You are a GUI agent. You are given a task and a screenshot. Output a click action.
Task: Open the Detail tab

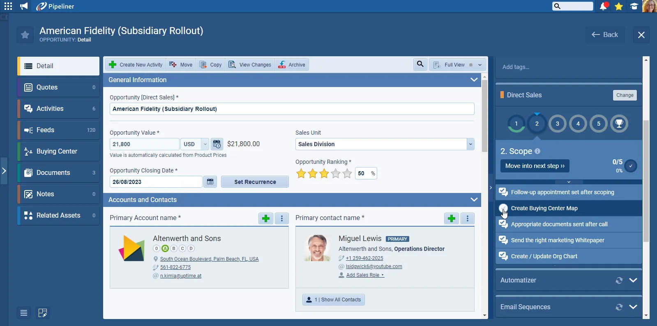[58, 66]
